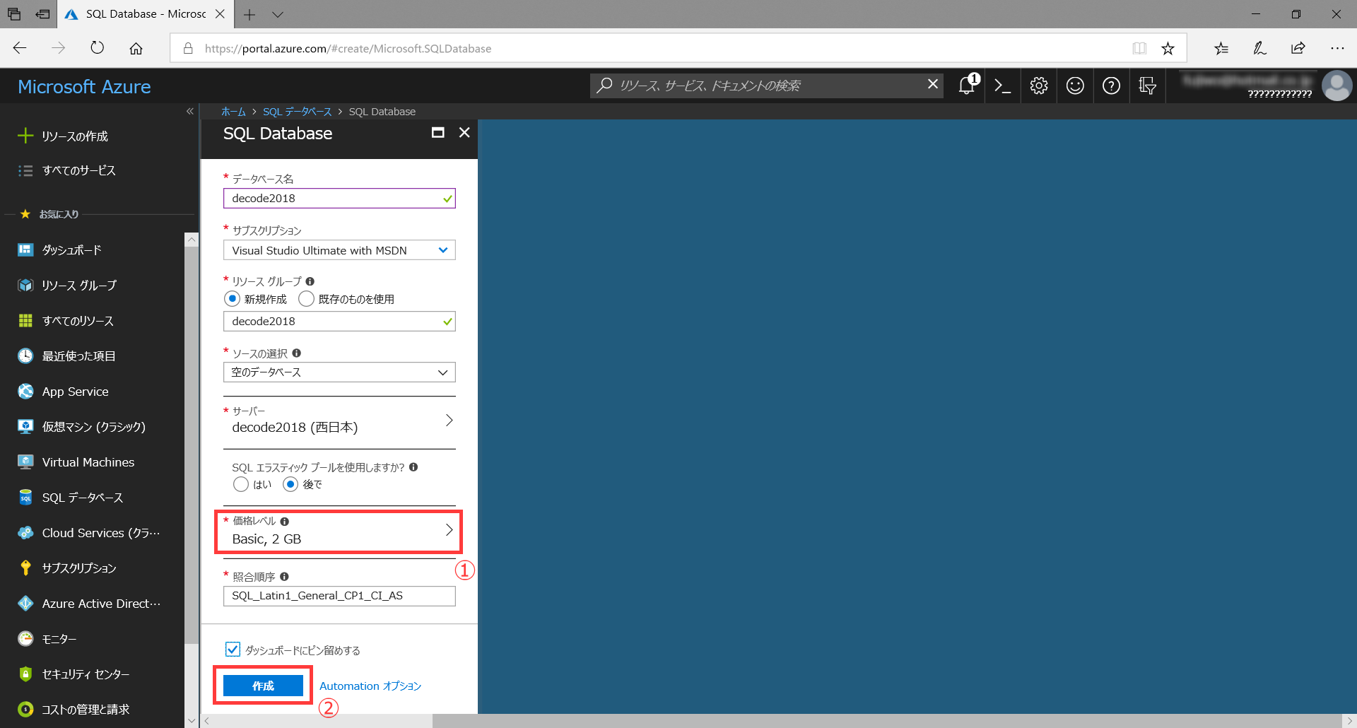This screenshot has width=1357, height=728.
Task: Select the 新規作成 radio button
Action: click(232, 299)
